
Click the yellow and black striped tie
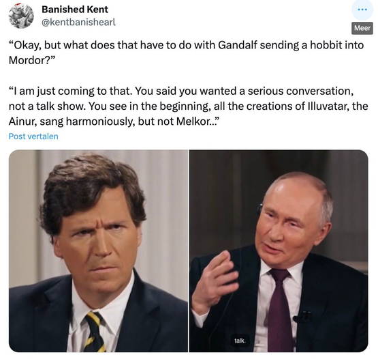pyautogui.click(x=95, y=332)
